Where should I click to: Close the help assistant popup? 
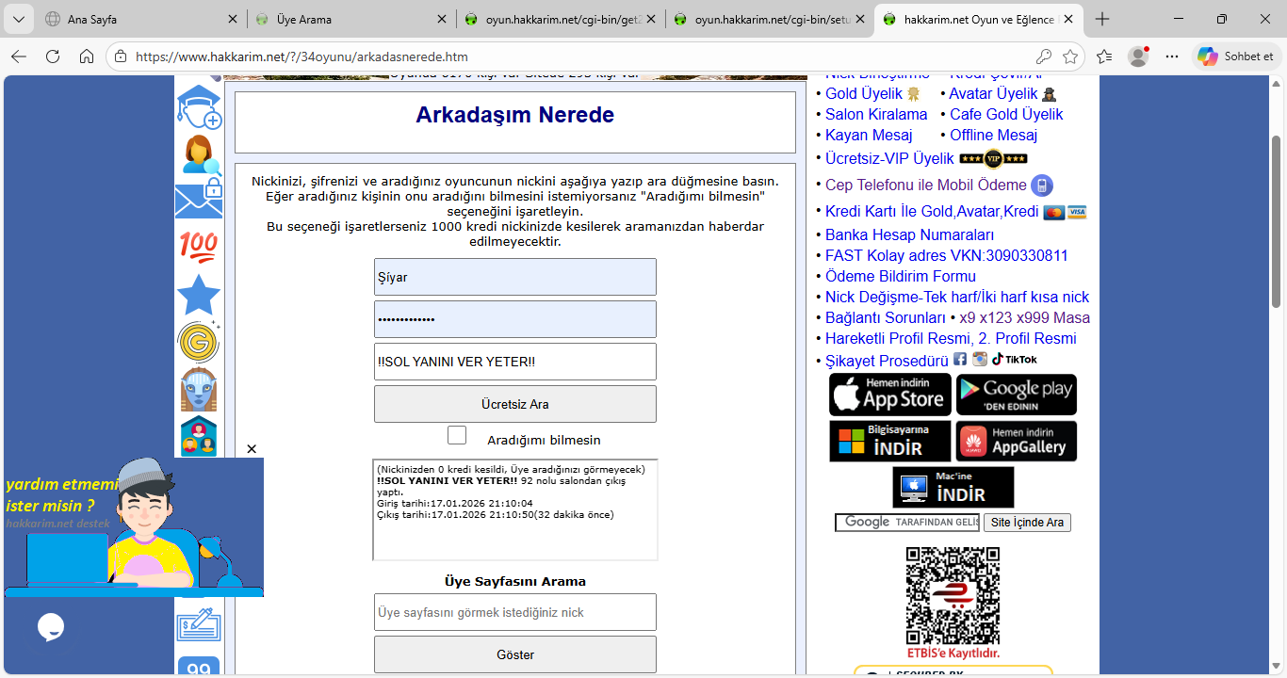click(252, 449)
